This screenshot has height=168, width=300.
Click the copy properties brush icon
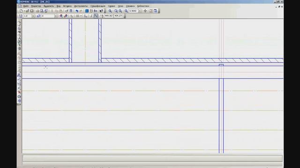pos(67,11)
